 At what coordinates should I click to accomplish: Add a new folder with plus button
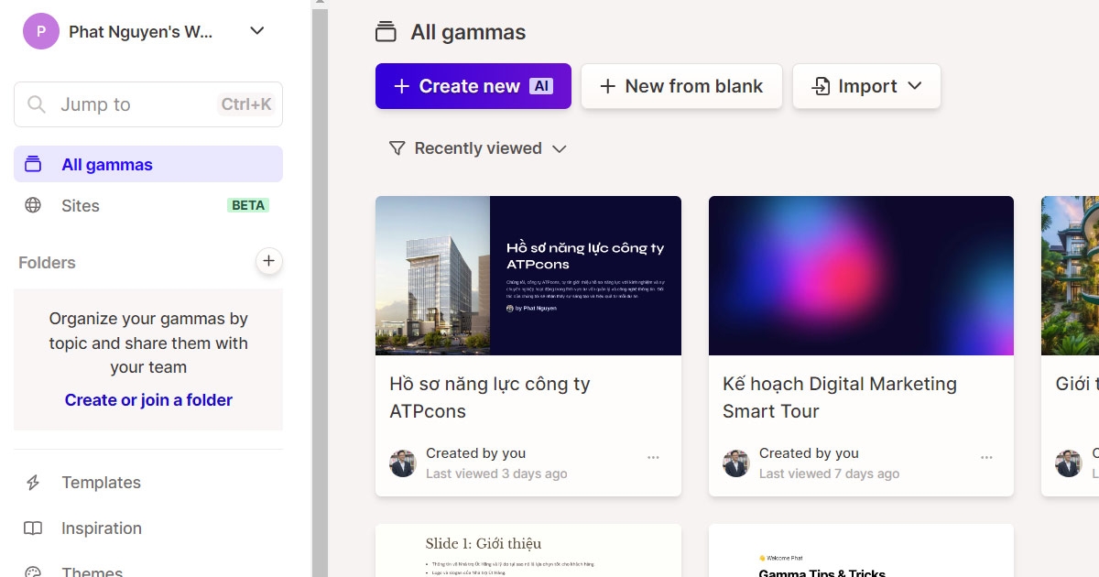268,262
